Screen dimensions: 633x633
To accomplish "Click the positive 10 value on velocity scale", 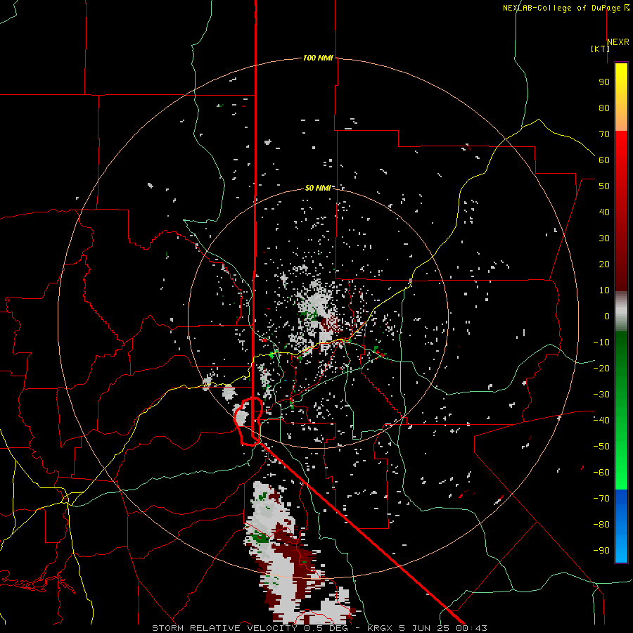I will click(x=604, y=290).
